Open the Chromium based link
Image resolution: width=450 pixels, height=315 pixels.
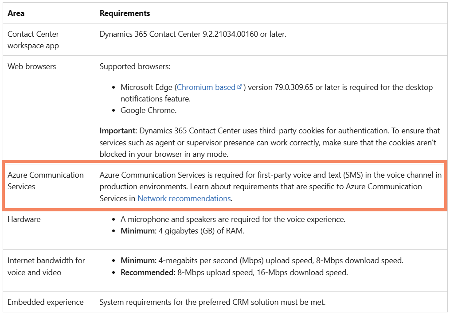[x=207, y=87]
